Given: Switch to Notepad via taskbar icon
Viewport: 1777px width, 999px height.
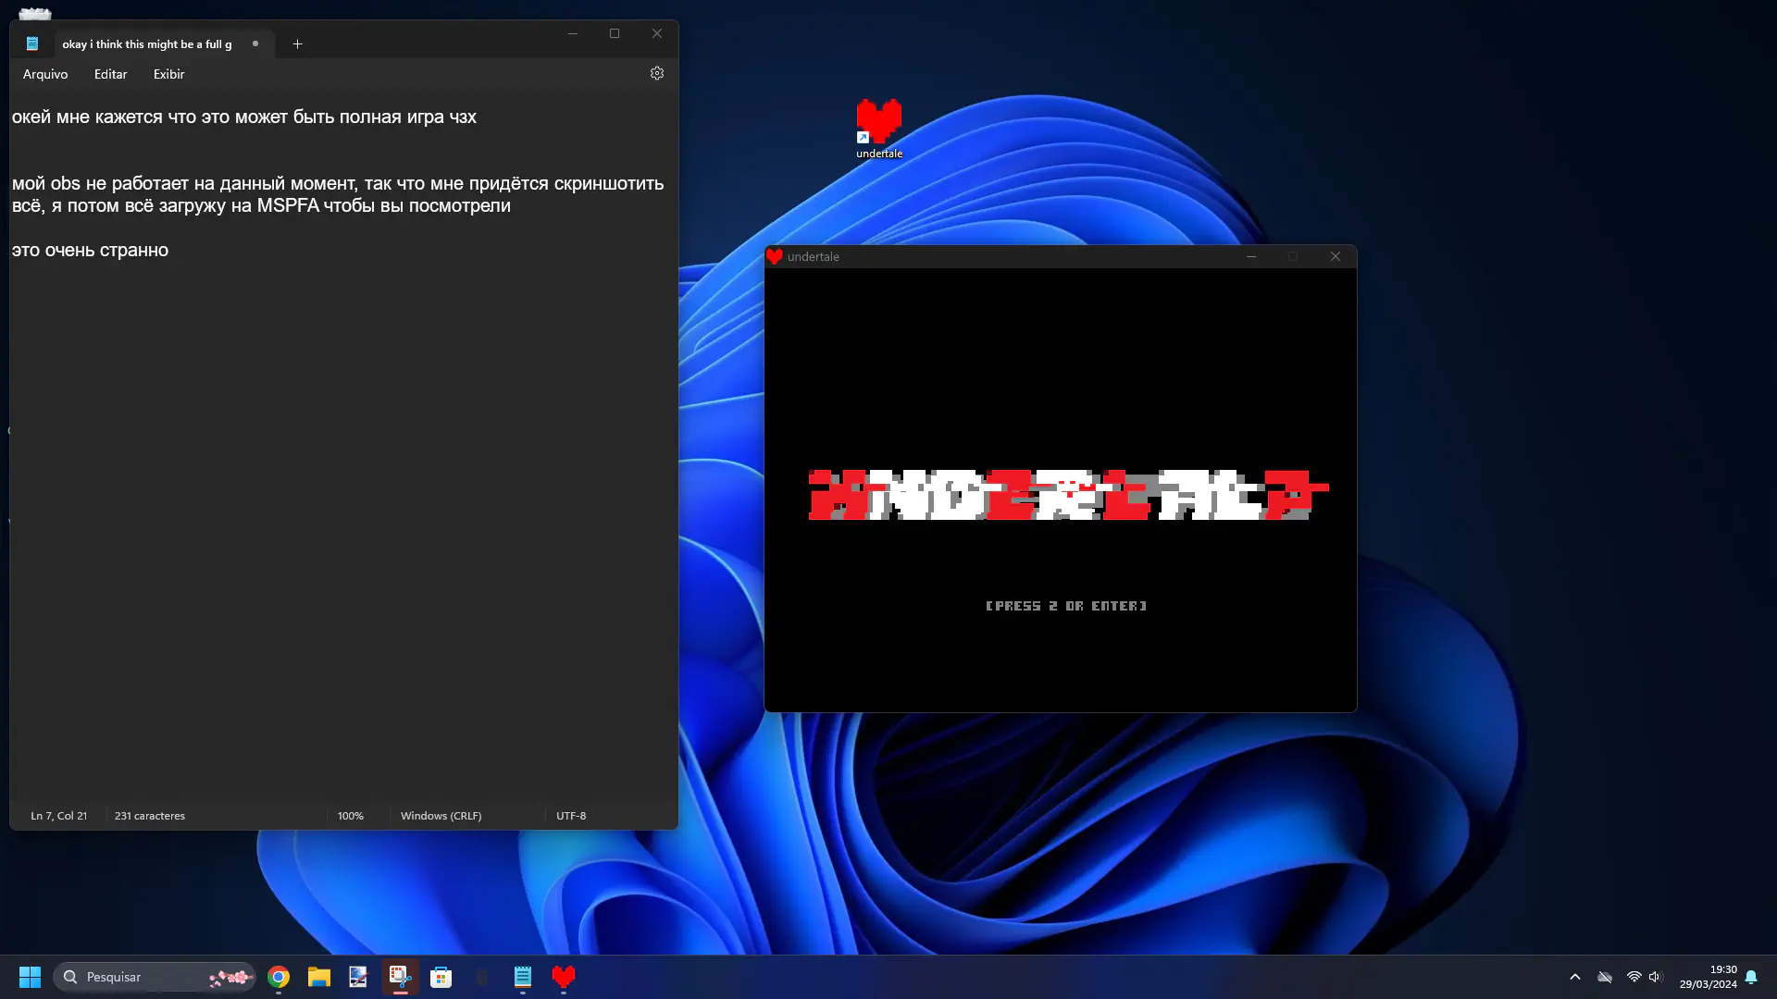Looking at the screenshot, I should click(523, 977).
